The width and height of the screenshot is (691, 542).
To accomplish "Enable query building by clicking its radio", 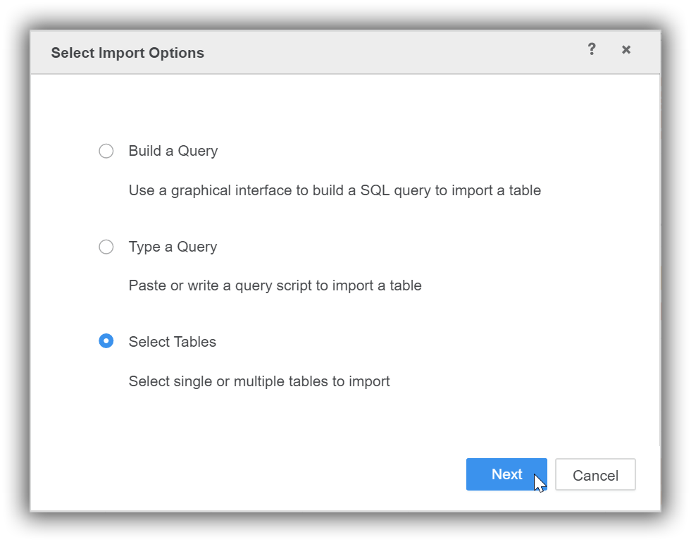I will (106, 151).
